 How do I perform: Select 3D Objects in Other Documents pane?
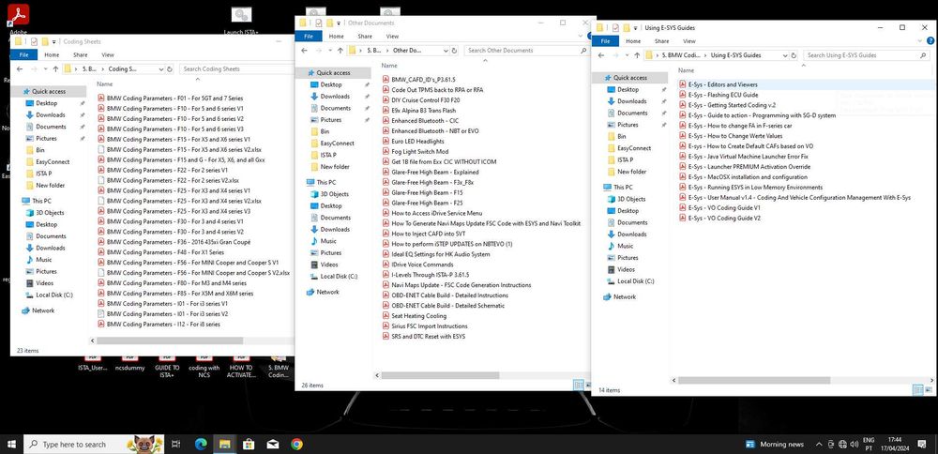(x=334, y=194)
